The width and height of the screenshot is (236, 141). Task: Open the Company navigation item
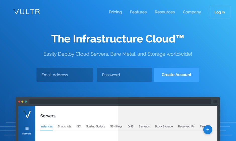[192, 12]
